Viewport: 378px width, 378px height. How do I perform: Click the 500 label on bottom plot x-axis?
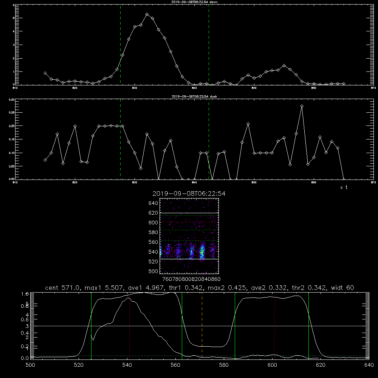click(x=30, y=365)
